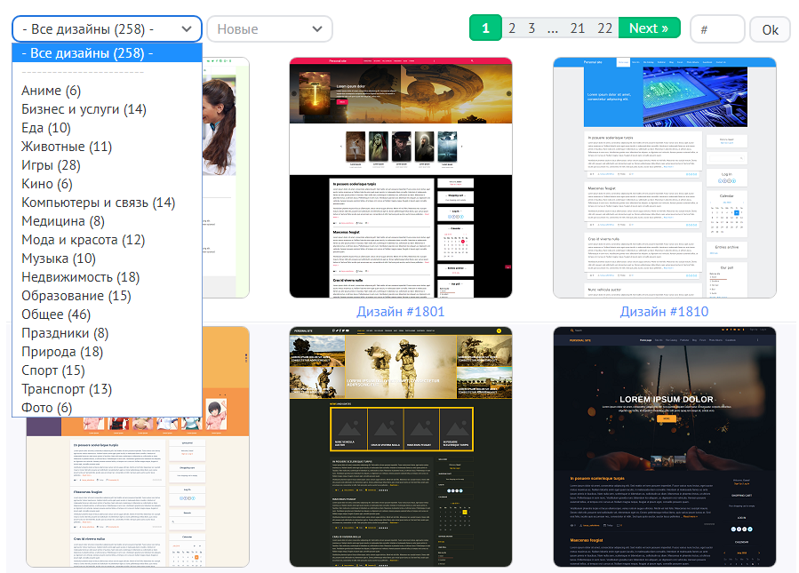
Task: Select «Мода и красота (12)» option
Action: [83, 240]
